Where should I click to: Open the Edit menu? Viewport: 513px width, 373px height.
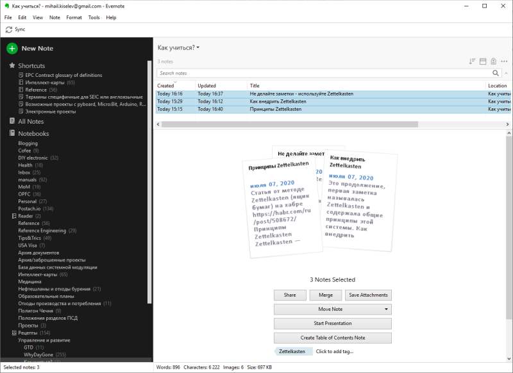(x=22, y=17)
